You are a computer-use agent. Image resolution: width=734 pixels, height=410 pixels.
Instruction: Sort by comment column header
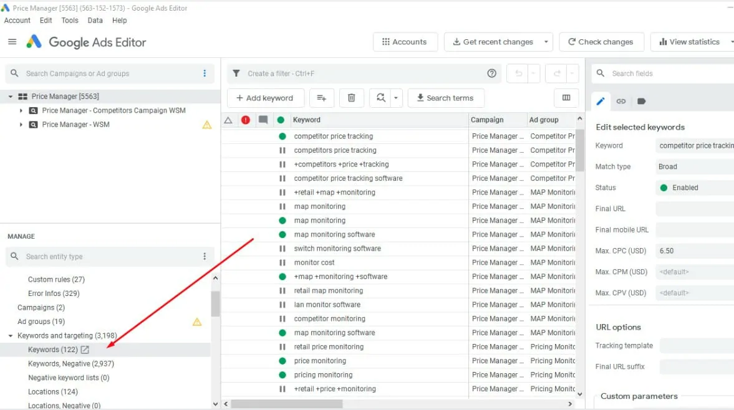[x=263, y=120]
